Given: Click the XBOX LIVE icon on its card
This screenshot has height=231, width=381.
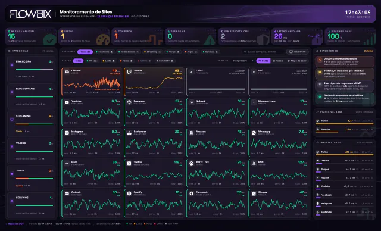Looking at the screenshot, I should tap(192, 163).
